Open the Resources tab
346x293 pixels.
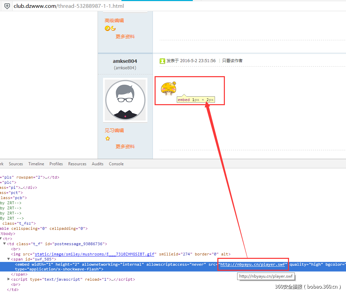77,164
